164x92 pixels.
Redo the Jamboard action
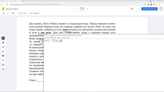click(x=8, y=13)
